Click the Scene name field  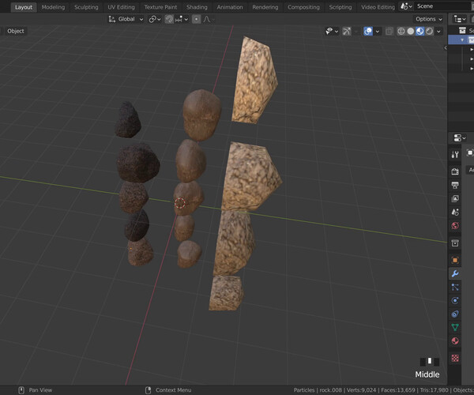coord(444,6)
